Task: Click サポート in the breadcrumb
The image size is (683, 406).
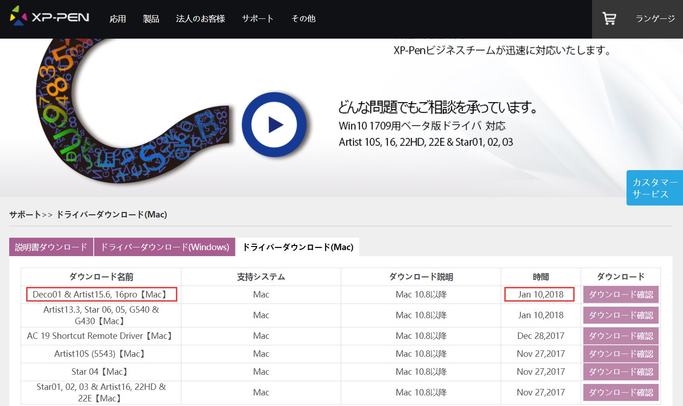Action: [25, 215]
